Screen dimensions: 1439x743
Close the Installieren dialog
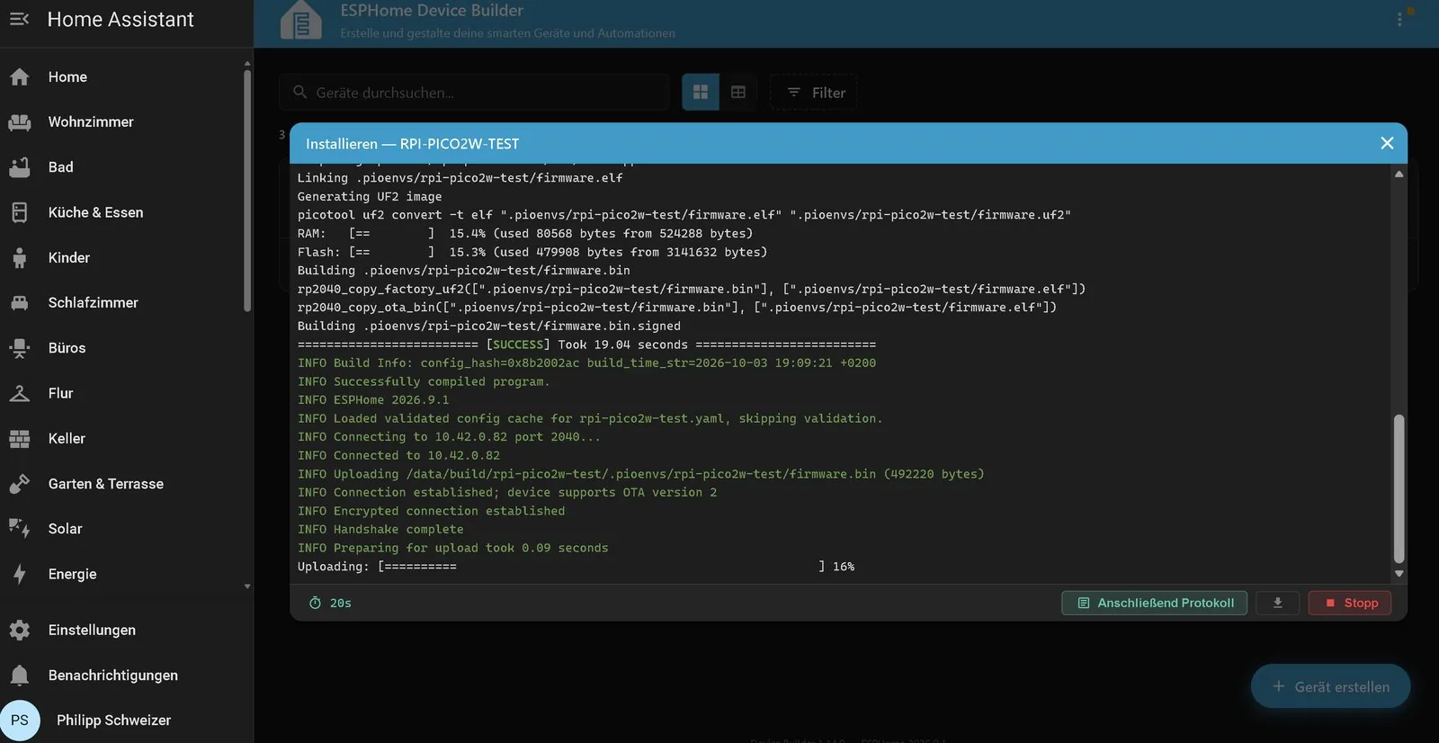click(x=1387, y=143)
